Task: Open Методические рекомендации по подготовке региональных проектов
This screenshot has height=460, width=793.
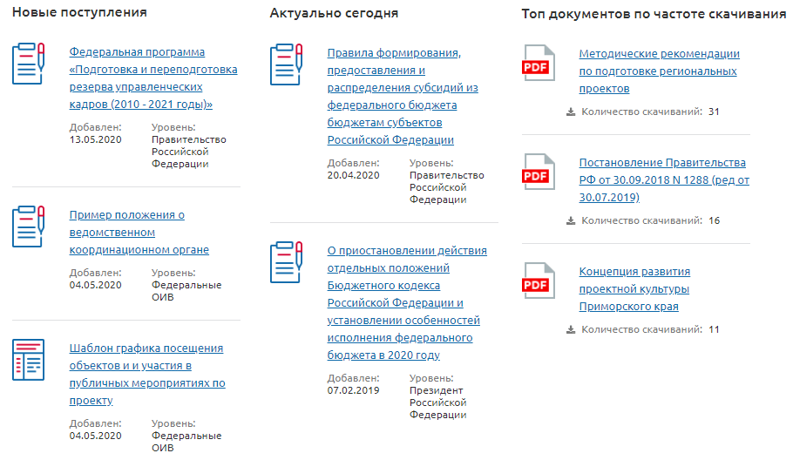Action: point(659,71)
